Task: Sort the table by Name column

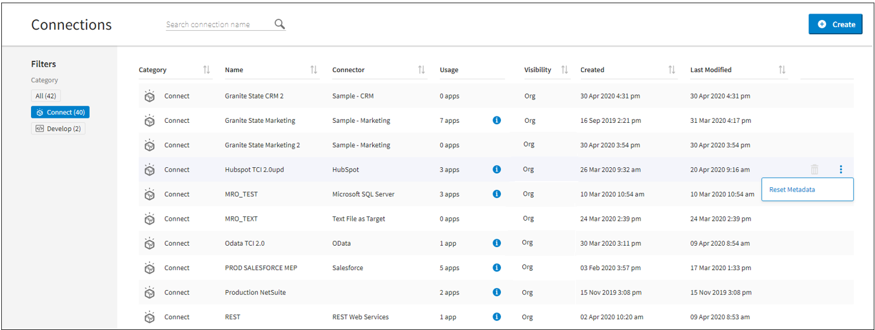Action: (x=313, y=69)
